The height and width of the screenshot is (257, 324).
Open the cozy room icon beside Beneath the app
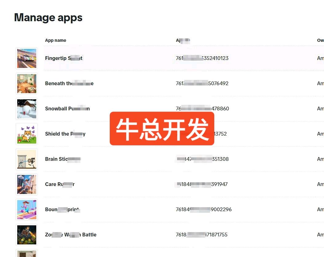pyautogui.click(x=27, y=84)
